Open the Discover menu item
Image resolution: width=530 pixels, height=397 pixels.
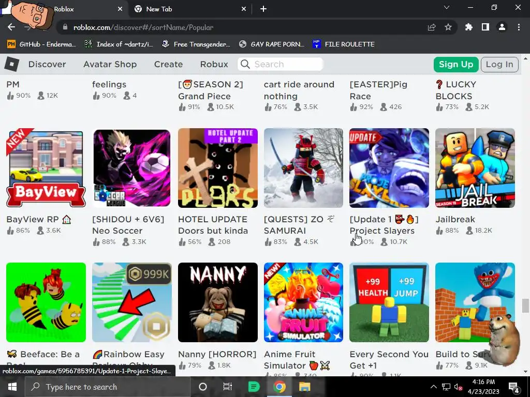tap(47, 64)
